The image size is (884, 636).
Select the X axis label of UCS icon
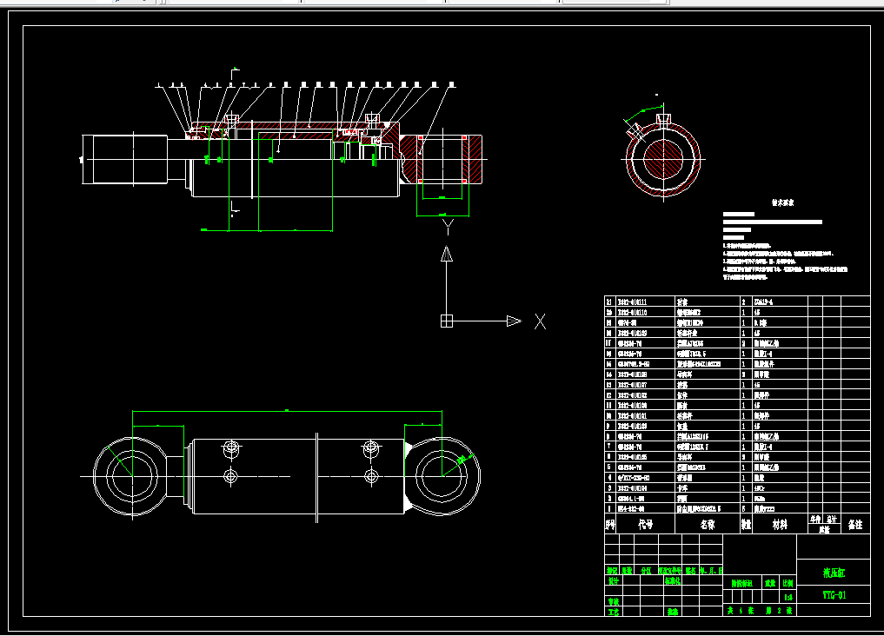pyautogui.click(x=540, y=321)
